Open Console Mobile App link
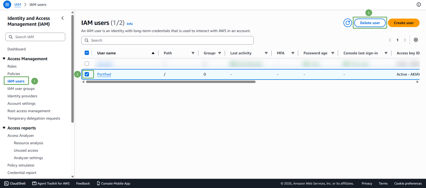The image size is (426, 188). coord(113,183)
